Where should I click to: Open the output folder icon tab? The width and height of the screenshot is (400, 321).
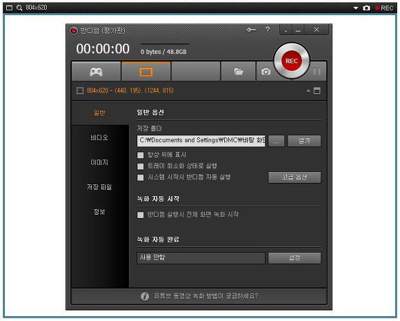coord(238,72)
